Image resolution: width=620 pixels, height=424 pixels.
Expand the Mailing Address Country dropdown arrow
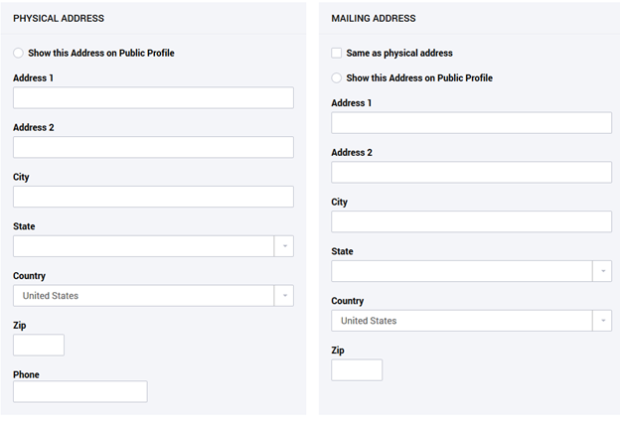[x=601, y=321]
